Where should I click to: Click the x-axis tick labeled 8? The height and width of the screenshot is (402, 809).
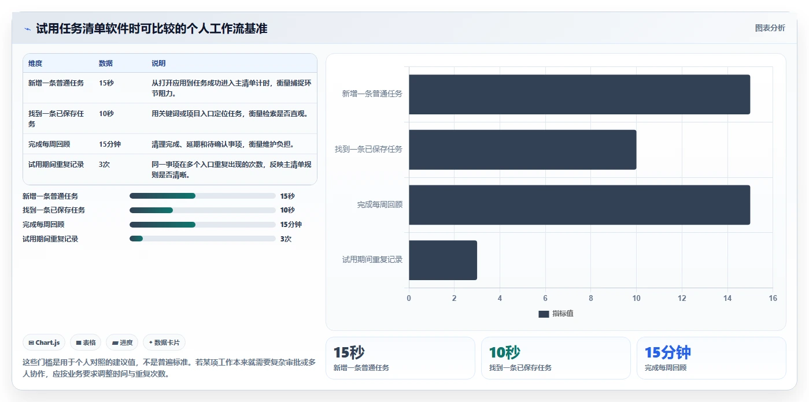coord(591,299)
